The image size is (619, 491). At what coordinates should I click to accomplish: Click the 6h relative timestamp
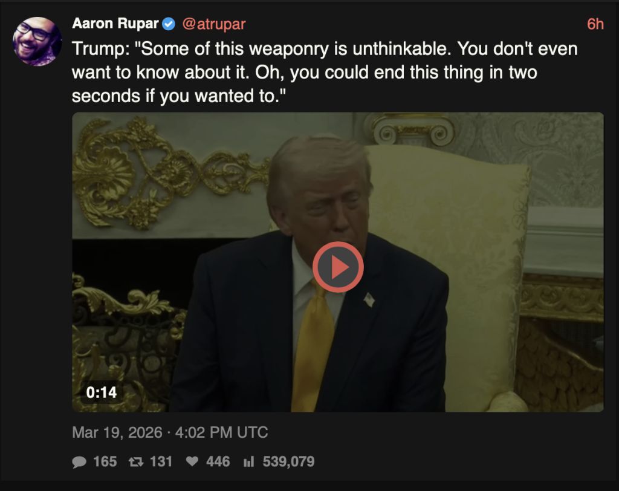(595, 24)
